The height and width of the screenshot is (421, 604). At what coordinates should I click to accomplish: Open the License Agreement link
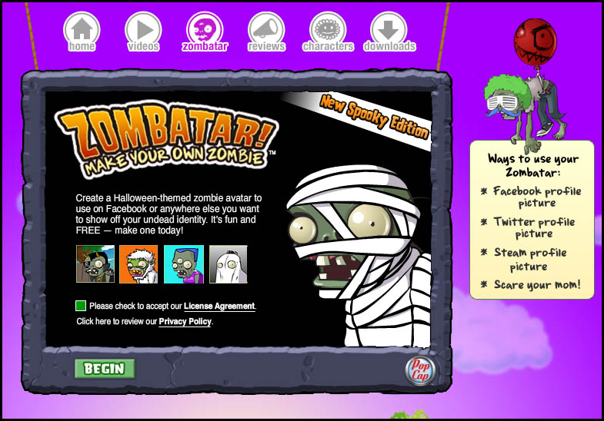tap(219, 306)
